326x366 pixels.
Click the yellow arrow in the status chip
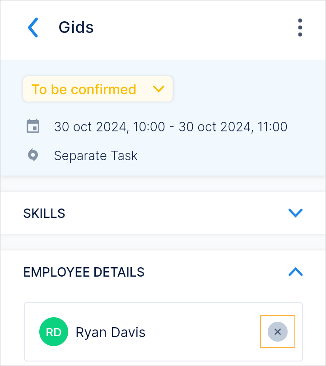pos(159,89)
